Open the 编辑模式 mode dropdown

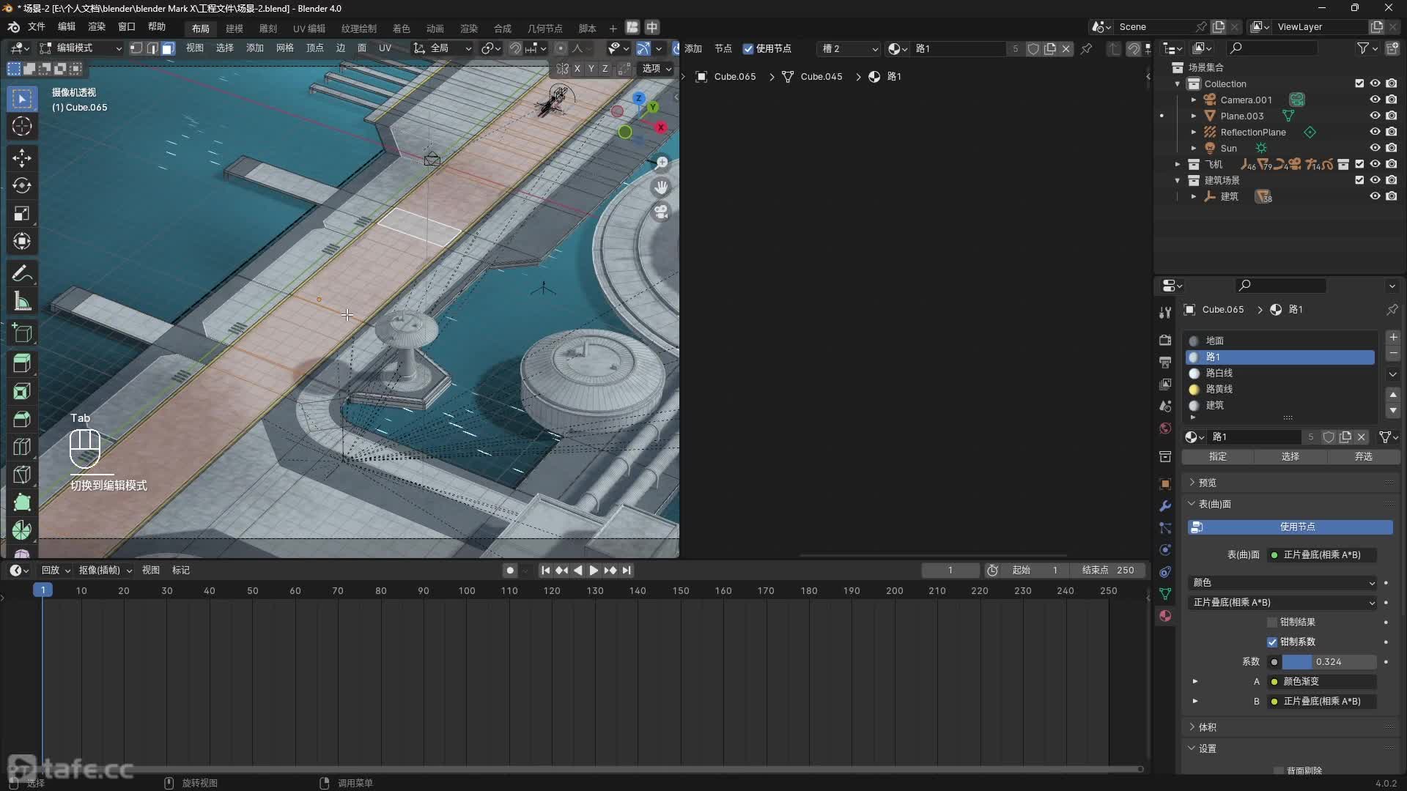pyautogui.click(x=81, y=48)
